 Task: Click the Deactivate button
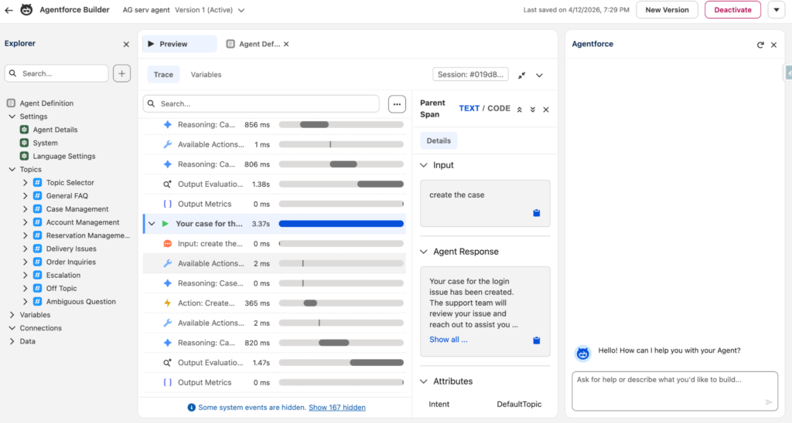[x=732, y=10]
